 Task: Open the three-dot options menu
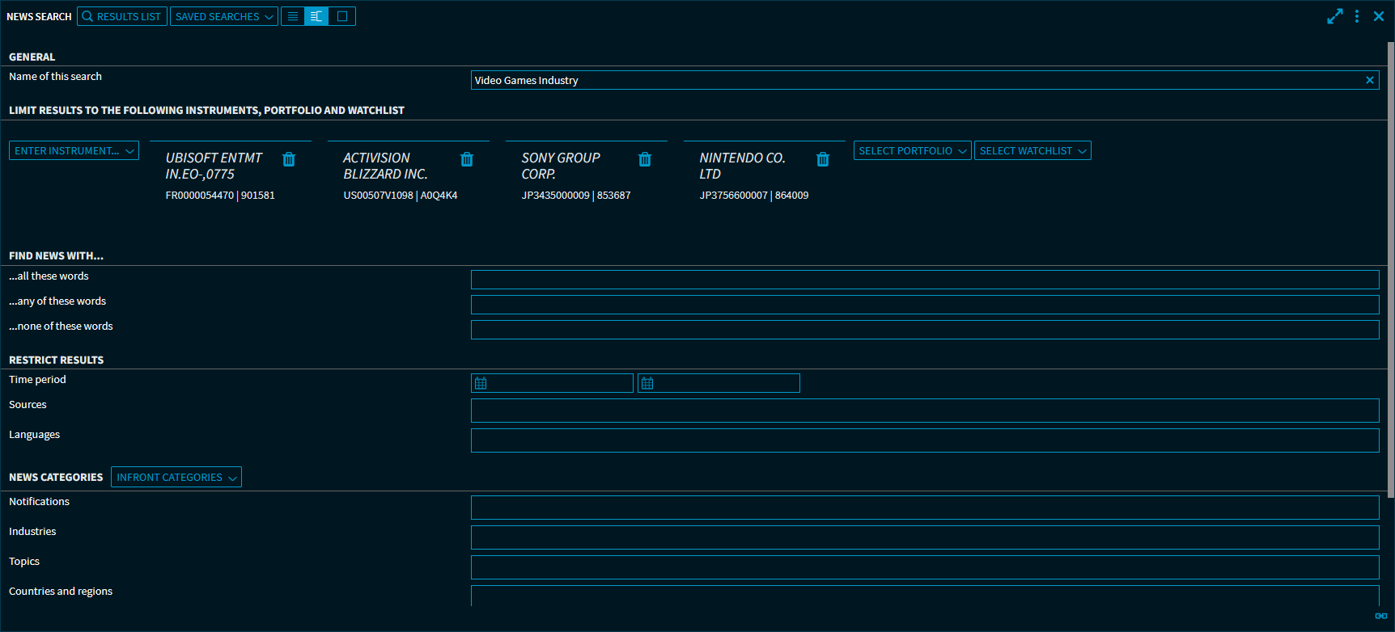click(1357, 16)
